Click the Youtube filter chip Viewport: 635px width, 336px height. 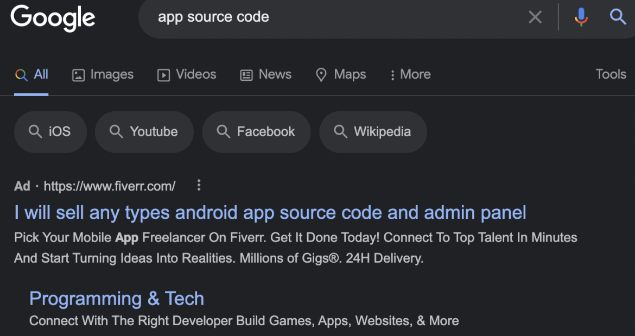pyautogui.click(x=144, y=131)
